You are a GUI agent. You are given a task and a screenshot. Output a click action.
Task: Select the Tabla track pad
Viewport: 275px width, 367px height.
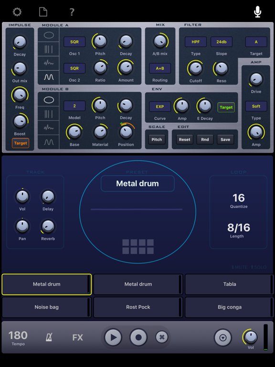[229, 284]
